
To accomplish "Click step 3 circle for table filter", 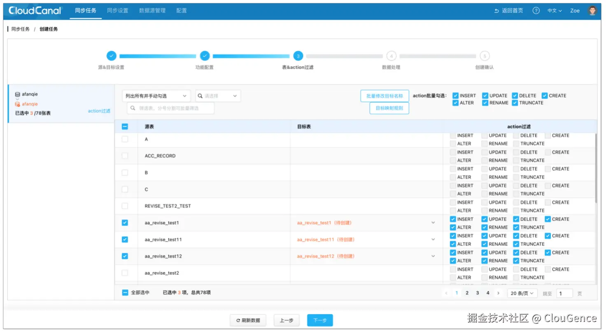I will pos(298,56).
